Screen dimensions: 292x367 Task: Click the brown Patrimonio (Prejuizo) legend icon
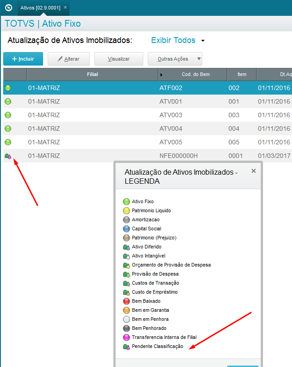[x=127, y=238]
